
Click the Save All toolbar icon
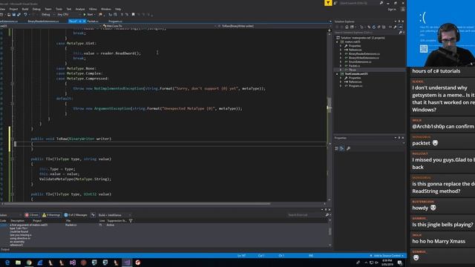tap(19, 15)
